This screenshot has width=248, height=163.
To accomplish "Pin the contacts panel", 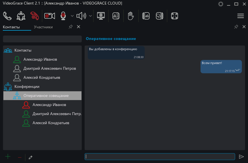I will [71, 27].
